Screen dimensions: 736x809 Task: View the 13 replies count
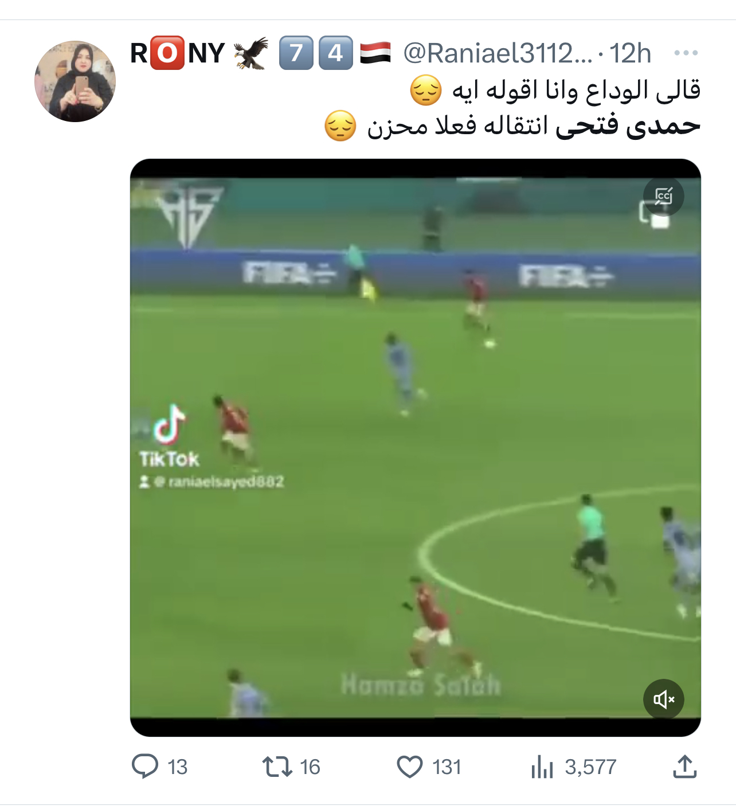[178, 767]
